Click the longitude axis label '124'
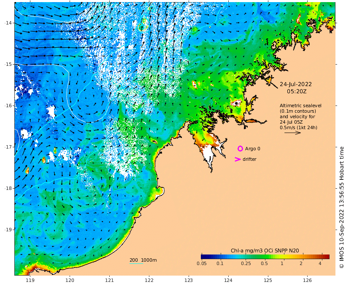The image size is (346, 287). point(228,280)
